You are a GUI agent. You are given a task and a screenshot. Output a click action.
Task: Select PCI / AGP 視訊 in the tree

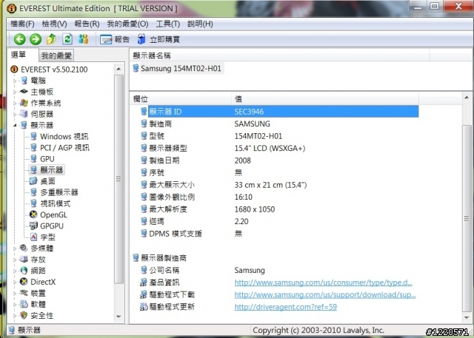click(x=64, y=148)
